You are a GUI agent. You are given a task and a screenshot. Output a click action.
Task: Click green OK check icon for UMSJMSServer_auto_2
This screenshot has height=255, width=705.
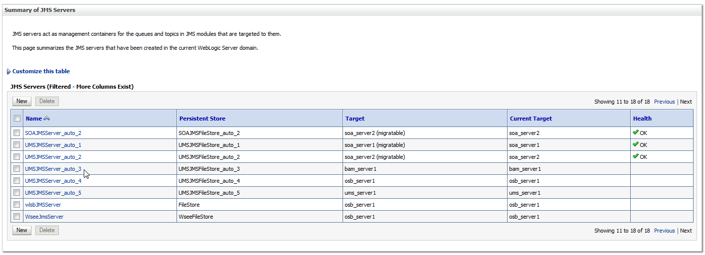[636, 156]
